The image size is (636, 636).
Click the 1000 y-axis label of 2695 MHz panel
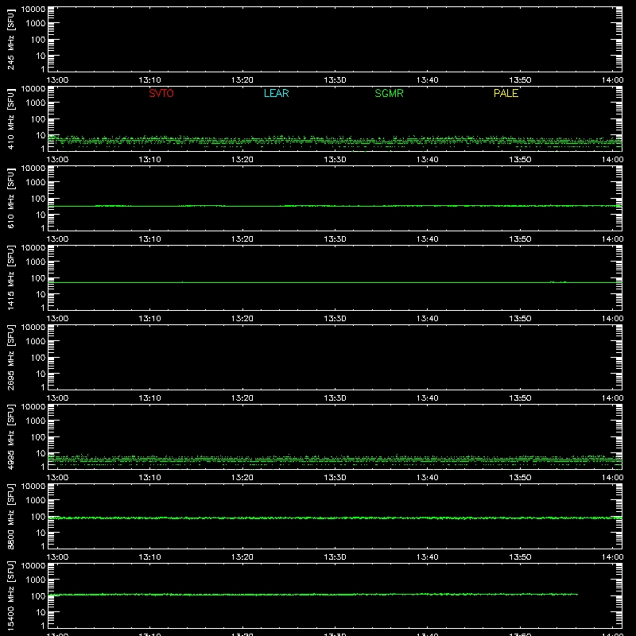click(x=36, y=342)
